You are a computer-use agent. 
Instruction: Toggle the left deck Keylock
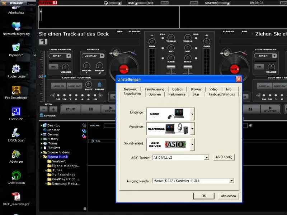tap(42, 115)
